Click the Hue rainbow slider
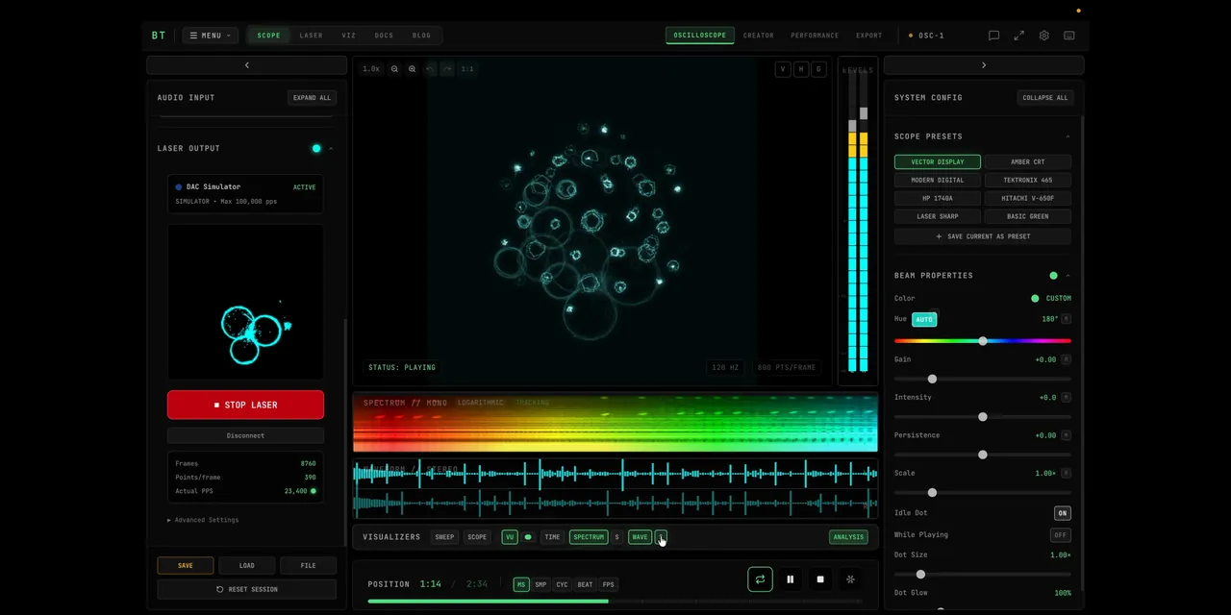This screenshot has height=615, width=1231. pyautogui.click(x=982, y=341)
